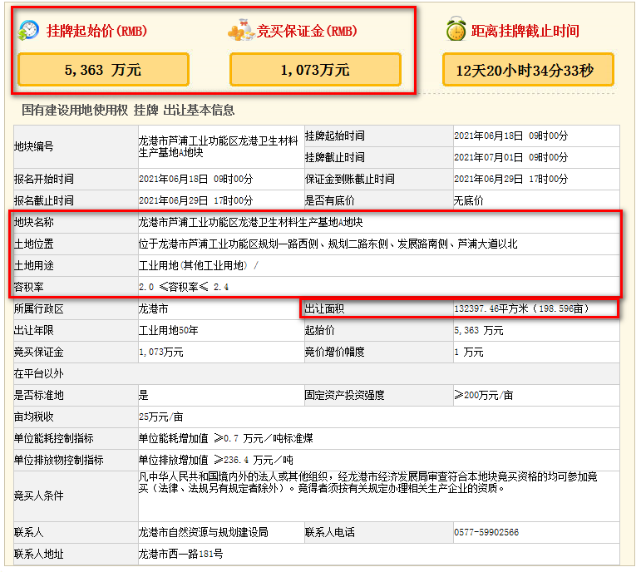Click the 5,363 万元 starting price box
The height and width of the screenshot is (572, 641).
point(103,70)
